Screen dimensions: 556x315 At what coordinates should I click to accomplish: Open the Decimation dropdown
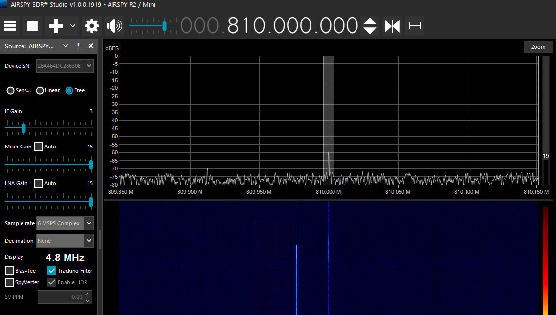89,241
